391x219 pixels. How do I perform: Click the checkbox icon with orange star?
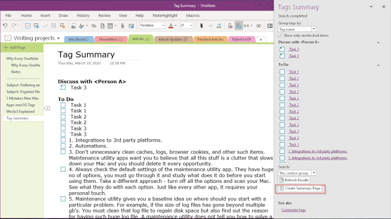(62, 26)
